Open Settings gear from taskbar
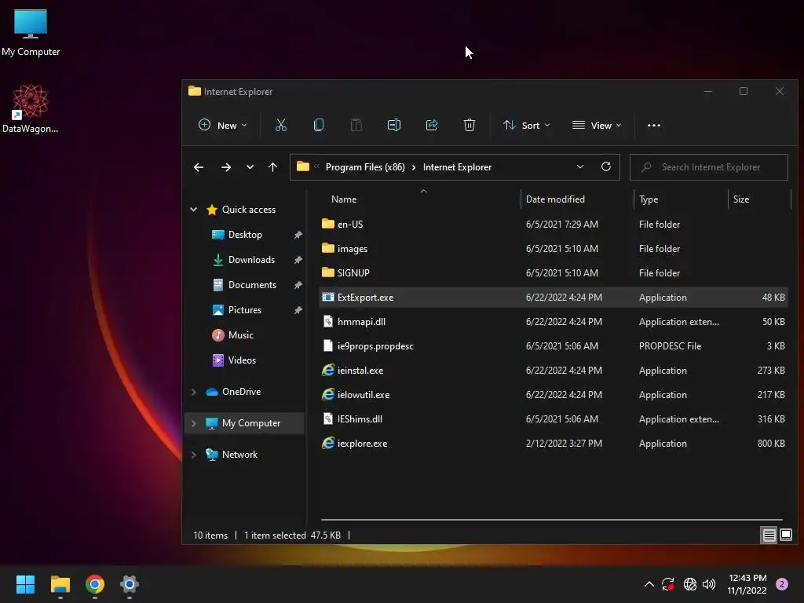This screenshot has width=804, height=603. pos(130,584)
